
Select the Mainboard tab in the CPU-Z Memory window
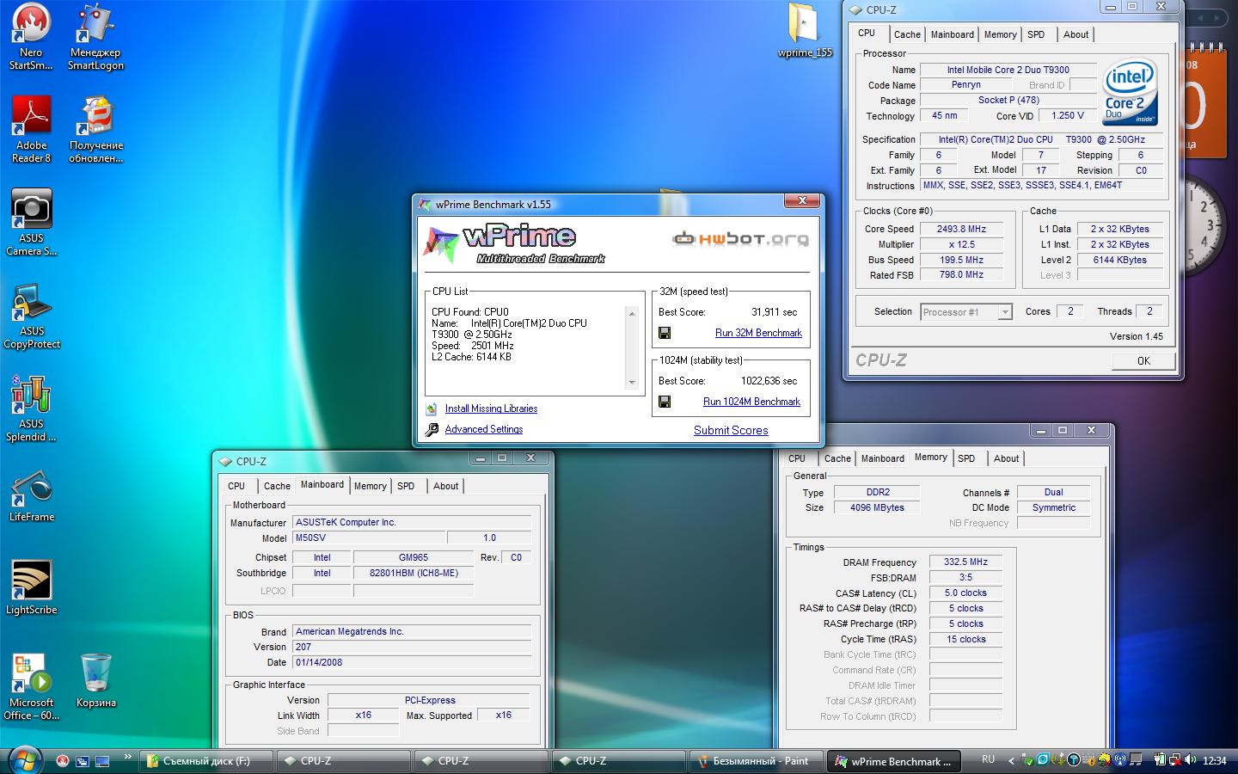pos(883,458)
